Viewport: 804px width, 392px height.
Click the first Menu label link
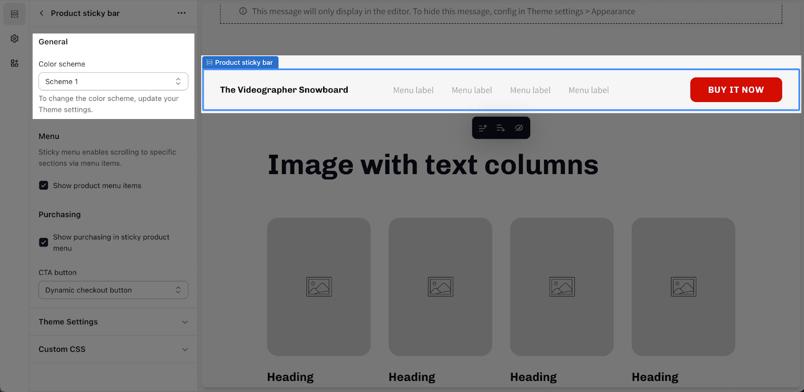414,90
